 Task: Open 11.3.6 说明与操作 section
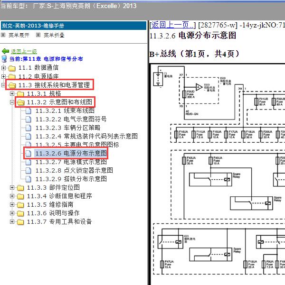pos(53,213)
